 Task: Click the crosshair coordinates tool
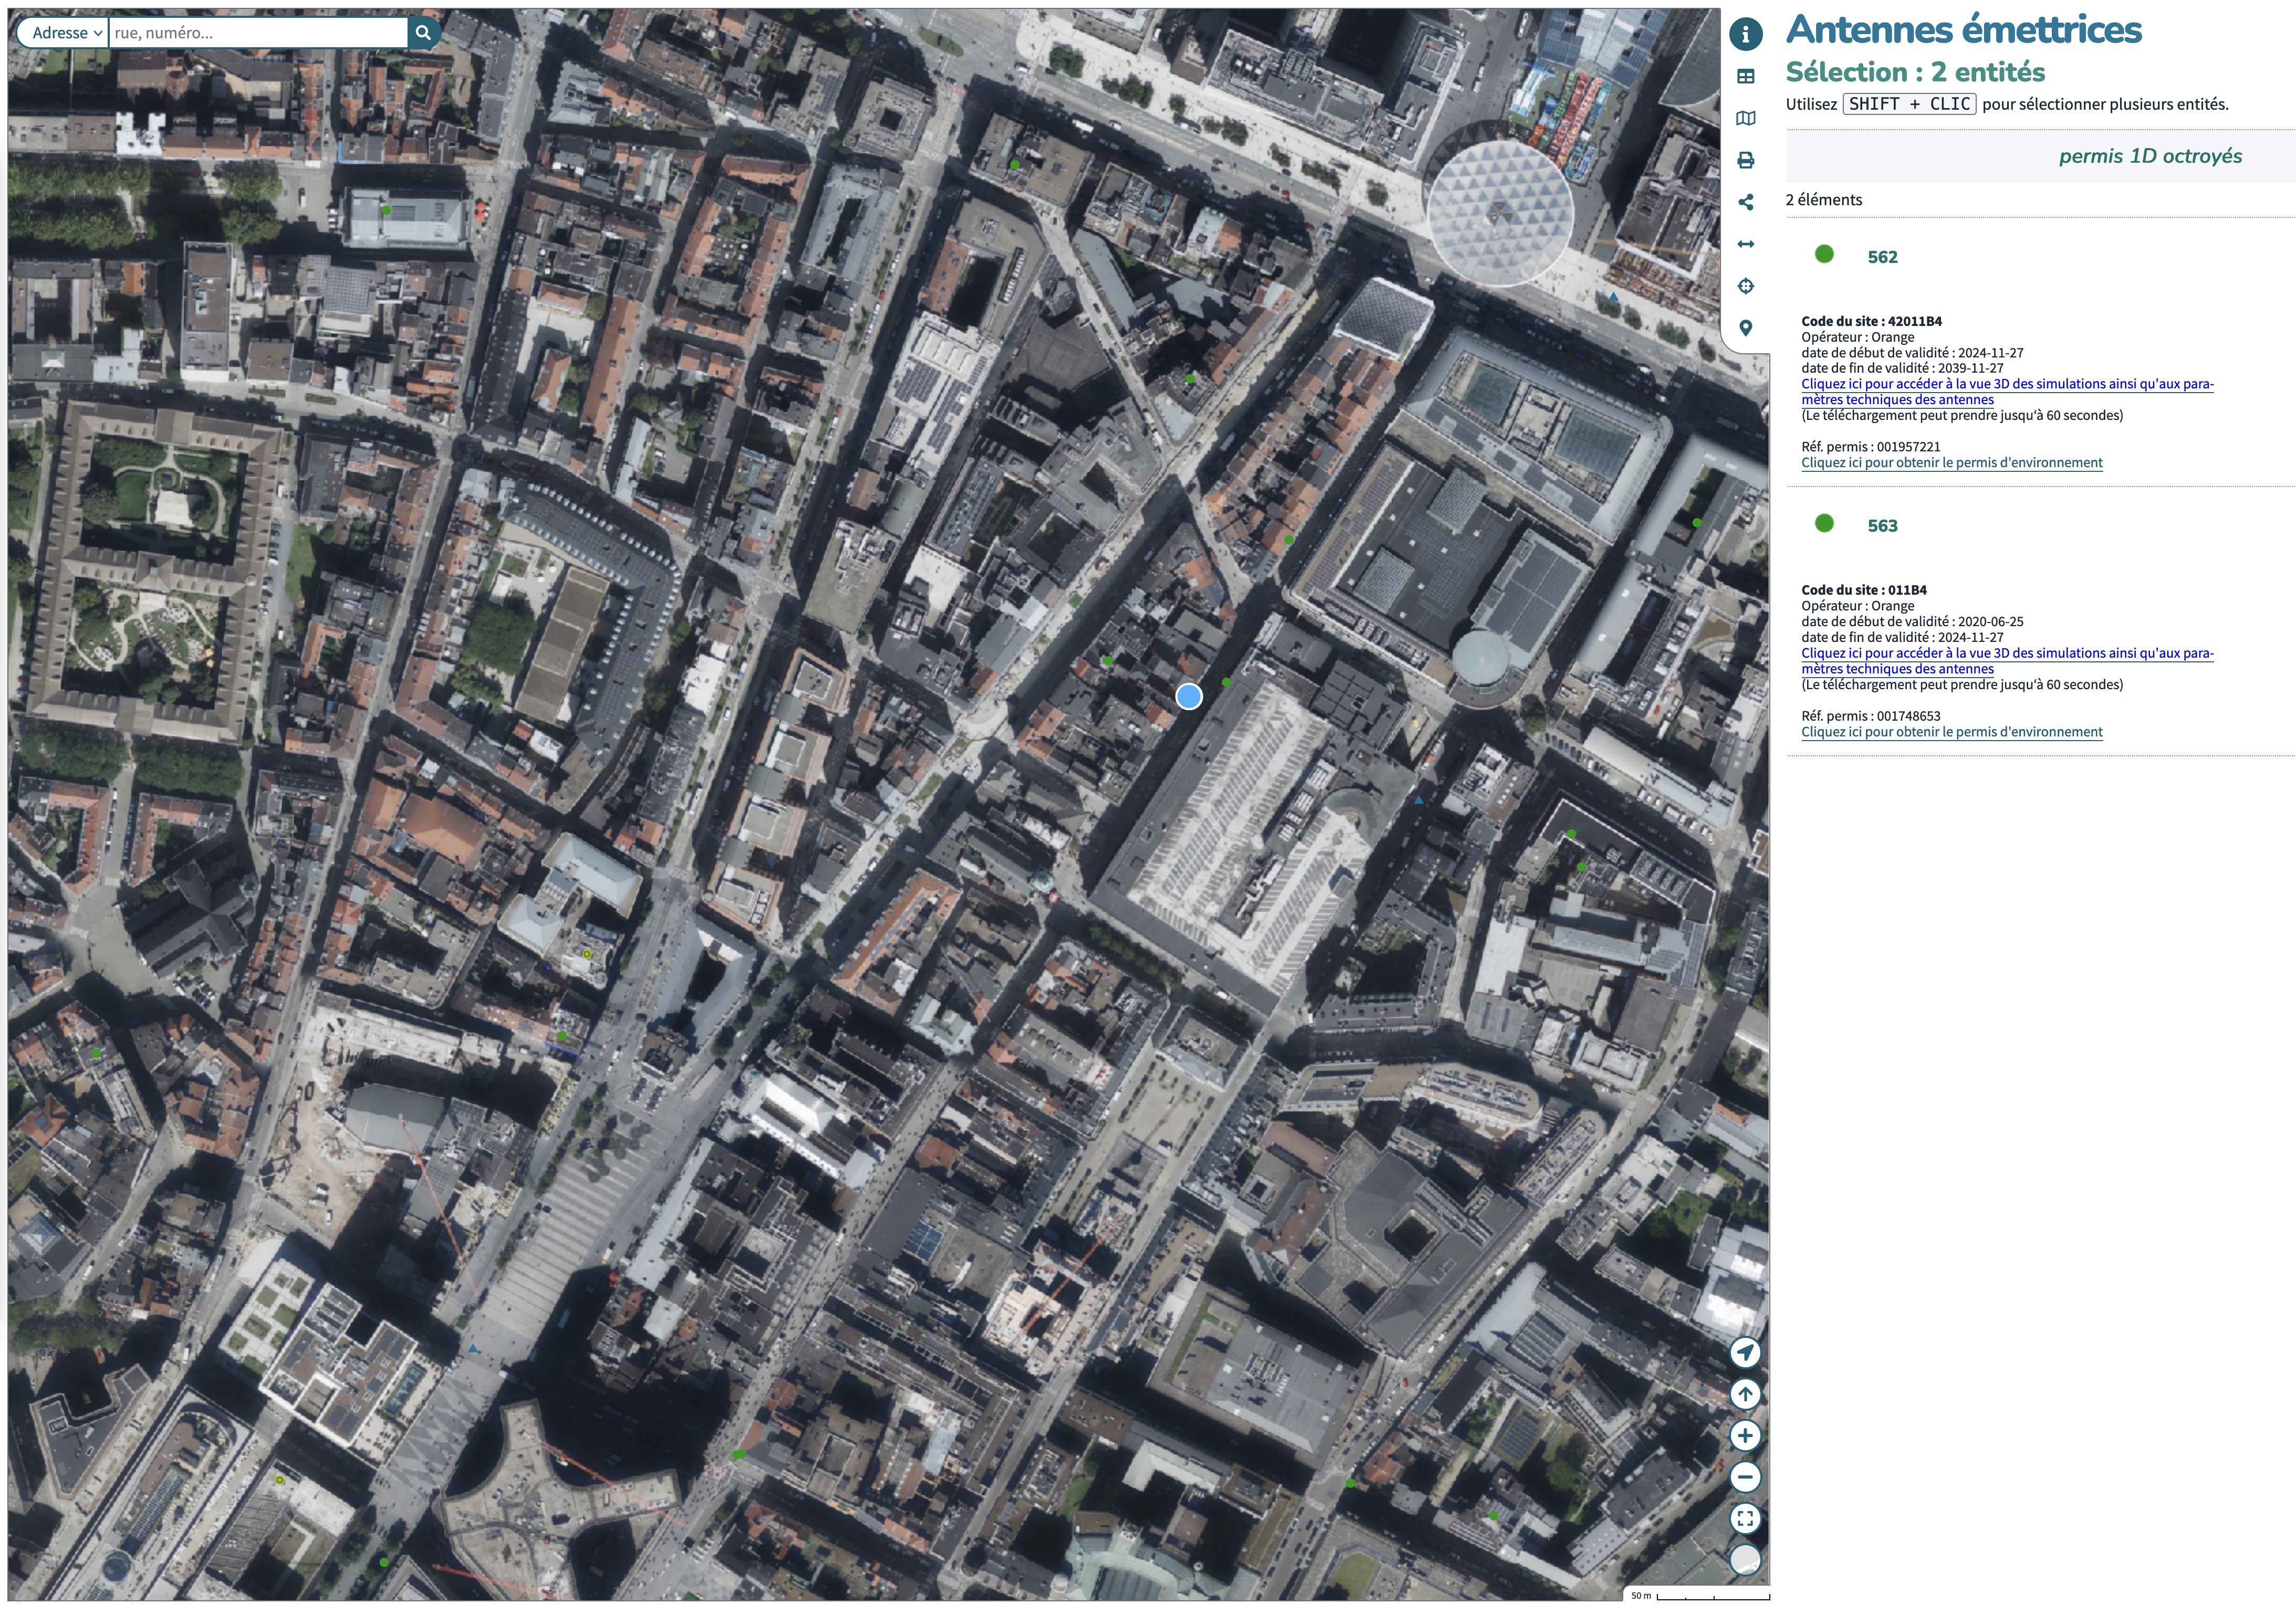[x=1745, y=286]
